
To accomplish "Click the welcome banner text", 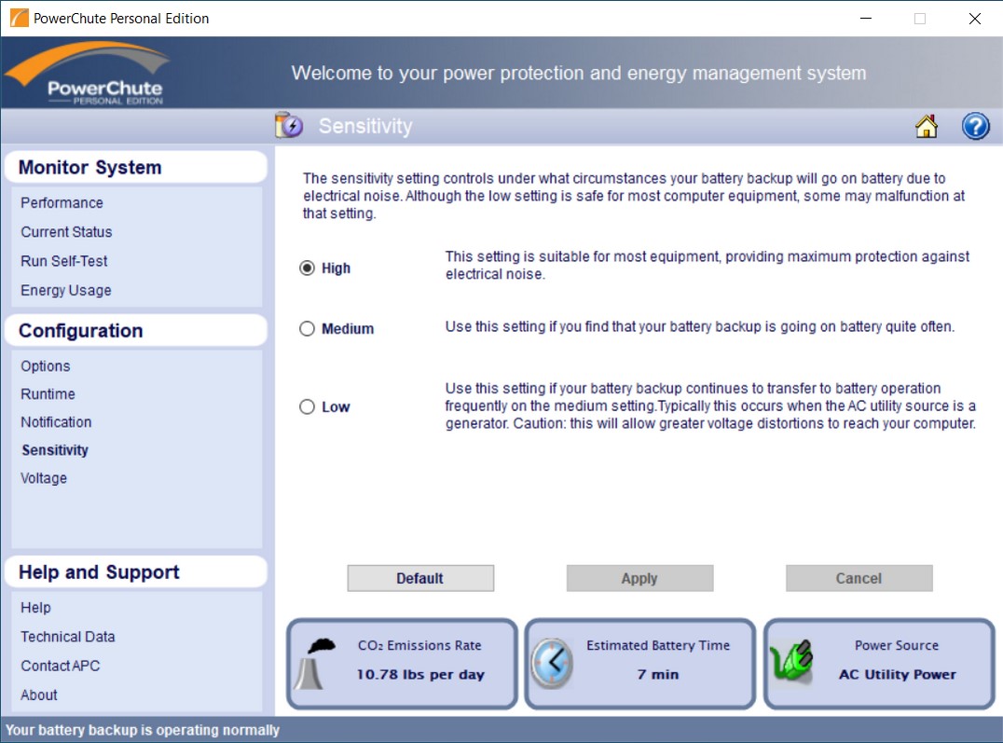I will pos(579,73).
